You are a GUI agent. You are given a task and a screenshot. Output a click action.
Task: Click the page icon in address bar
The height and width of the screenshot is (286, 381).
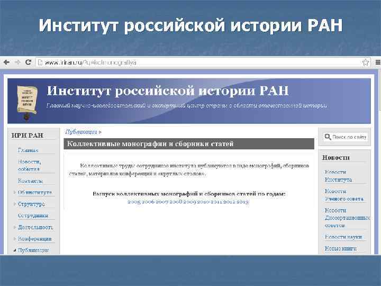40,62
